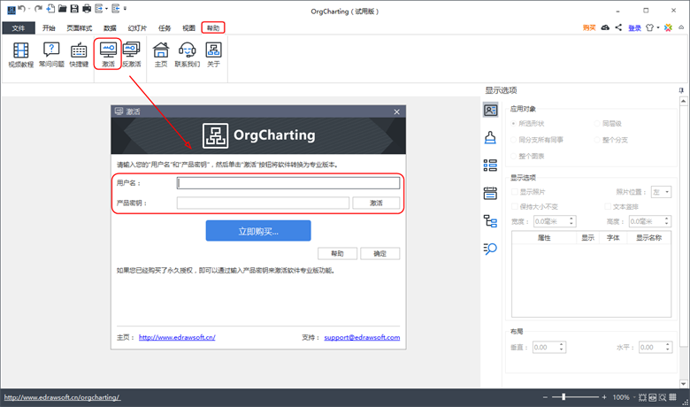This screenshot has height=407, width=690.
Task: Select the 同层级 radio button
Action: click(597, 124)
